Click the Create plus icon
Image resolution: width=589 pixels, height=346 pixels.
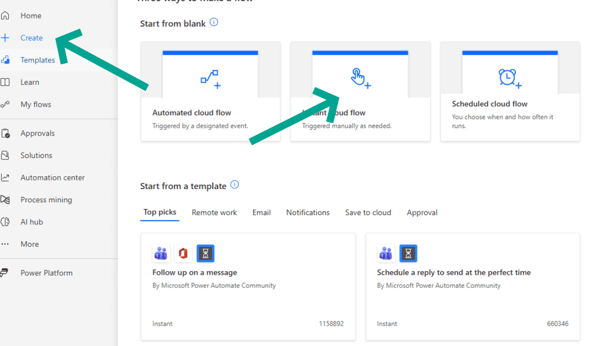click(5, 38)
